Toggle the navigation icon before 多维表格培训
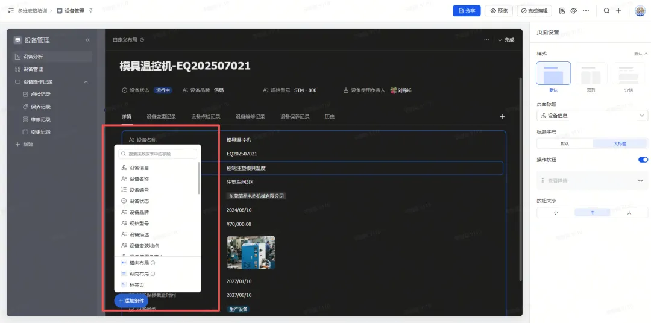Image resolution: width=651 pixels, height=323 pixels. click(11, 11)
